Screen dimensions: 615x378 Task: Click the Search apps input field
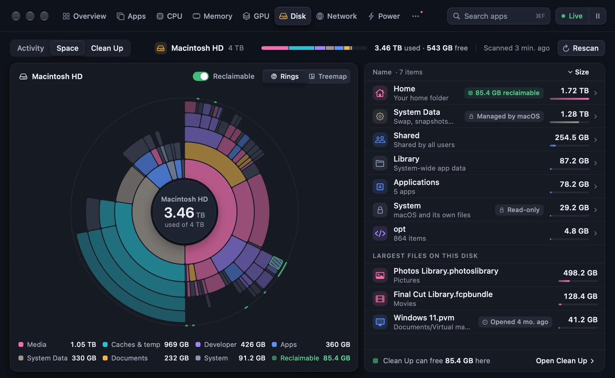[498, 16]
